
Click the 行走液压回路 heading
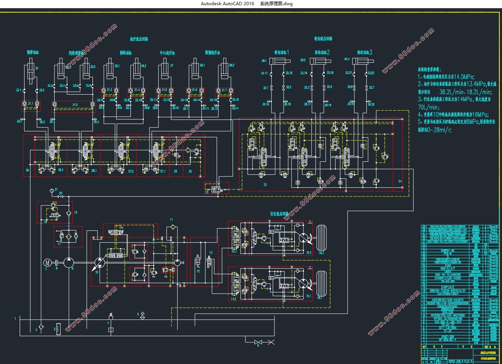[x=279, y=214]
